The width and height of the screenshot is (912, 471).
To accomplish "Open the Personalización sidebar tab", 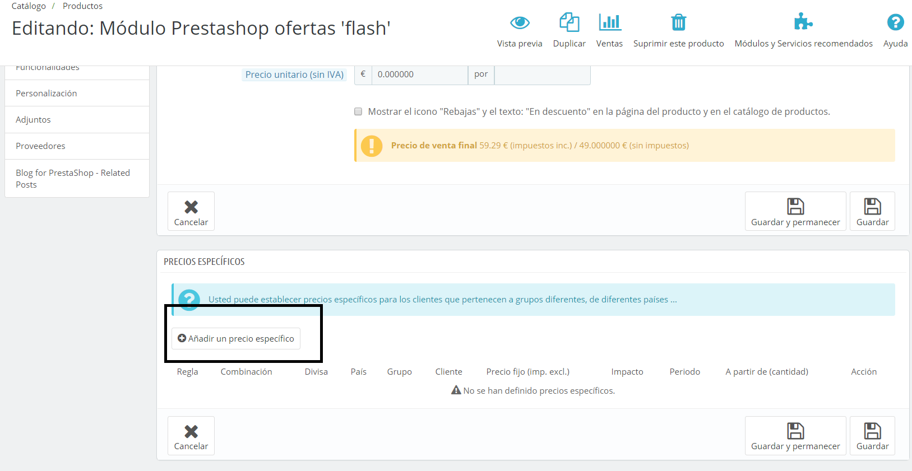I will [77, 93].
